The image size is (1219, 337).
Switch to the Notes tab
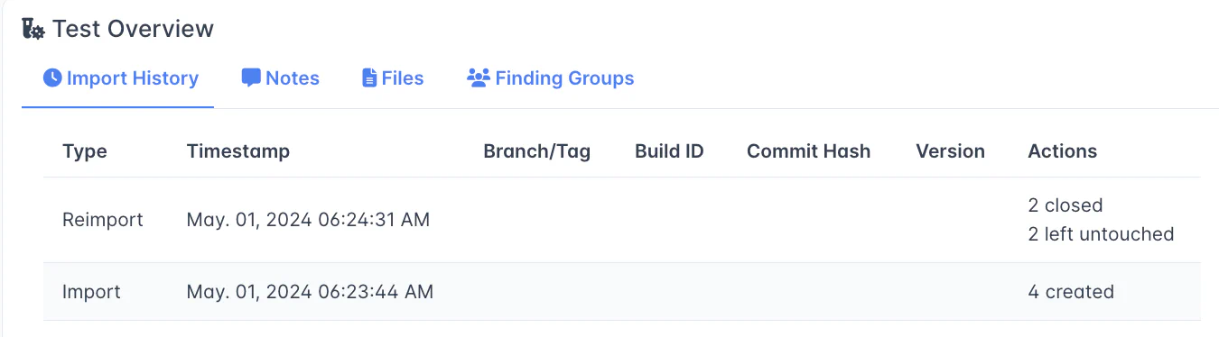281,78
